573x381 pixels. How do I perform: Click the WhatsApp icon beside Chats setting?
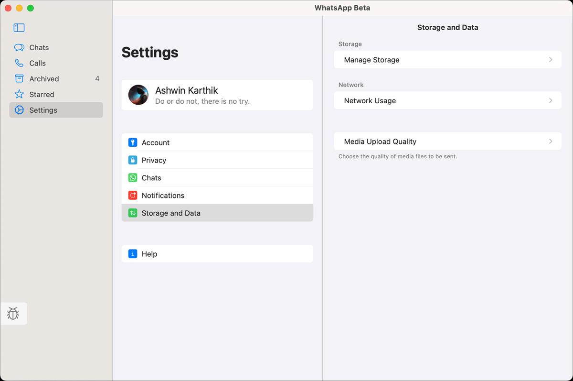click(x=132, y=177)
